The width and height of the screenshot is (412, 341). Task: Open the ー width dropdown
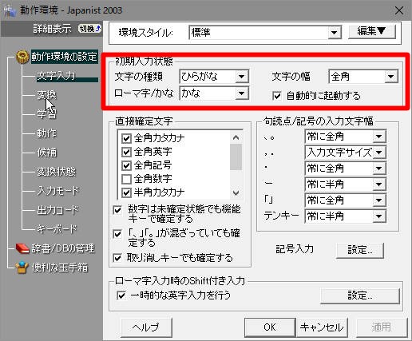click(x=379, y=184)
